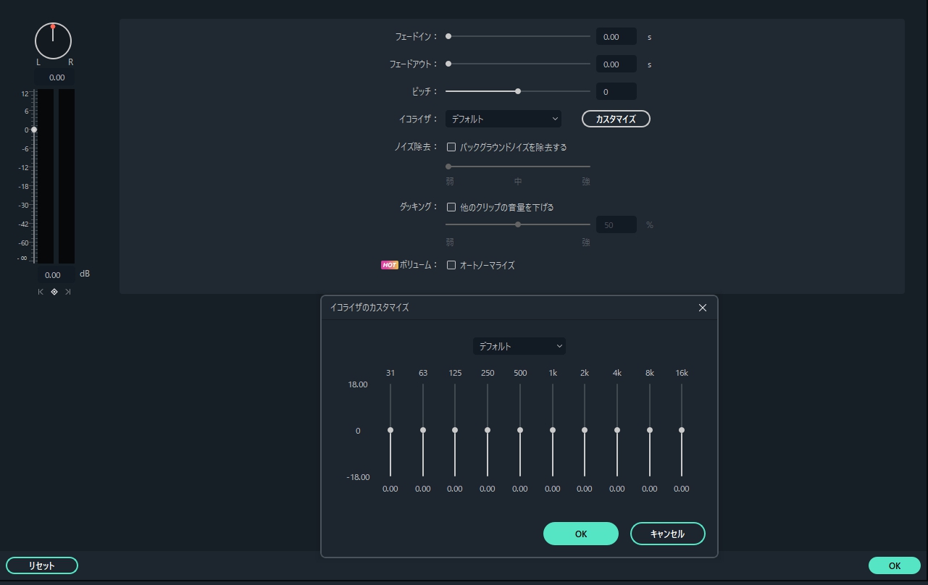Image resolution: width=928 pixels, height=585 pixels.
Task: Click the カスタマイズ button
Action: [x=616, y=119]
